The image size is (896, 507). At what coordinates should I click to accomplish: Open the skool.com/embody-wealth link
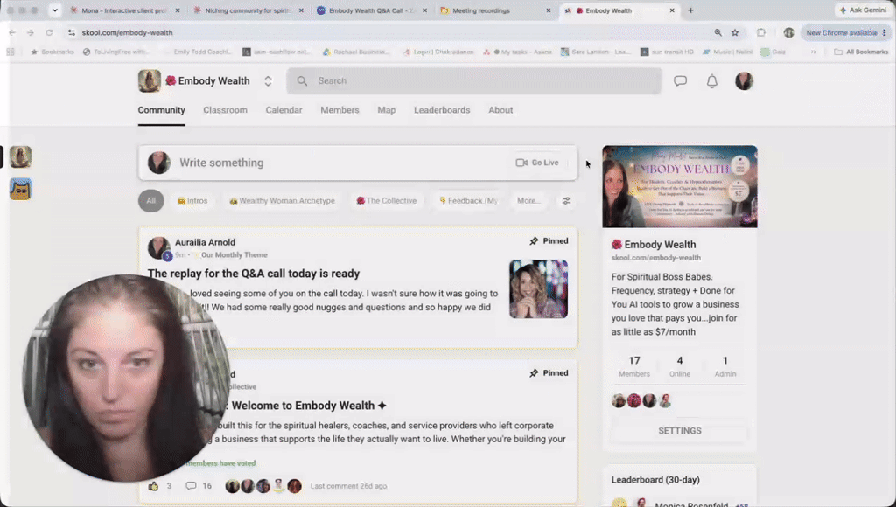point(656,258)
